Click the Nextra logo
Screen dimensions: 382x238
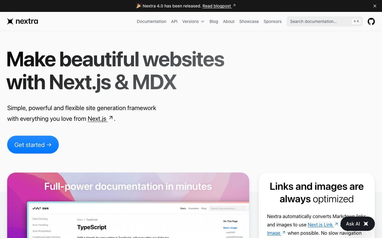click(x=23, y=21)
